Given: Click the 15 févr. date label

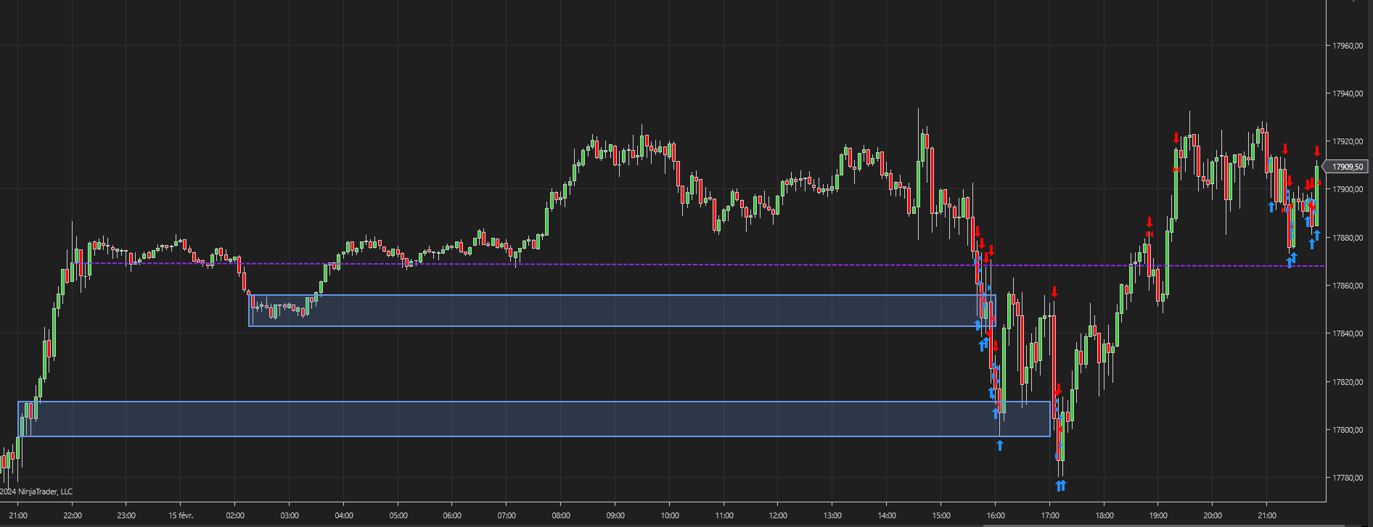Looking at the screenshot, I should click(181, 515).
